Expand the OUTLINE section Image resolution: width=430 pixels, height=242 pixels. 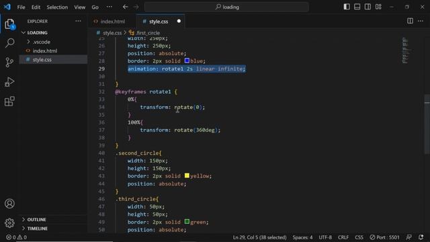54,220
